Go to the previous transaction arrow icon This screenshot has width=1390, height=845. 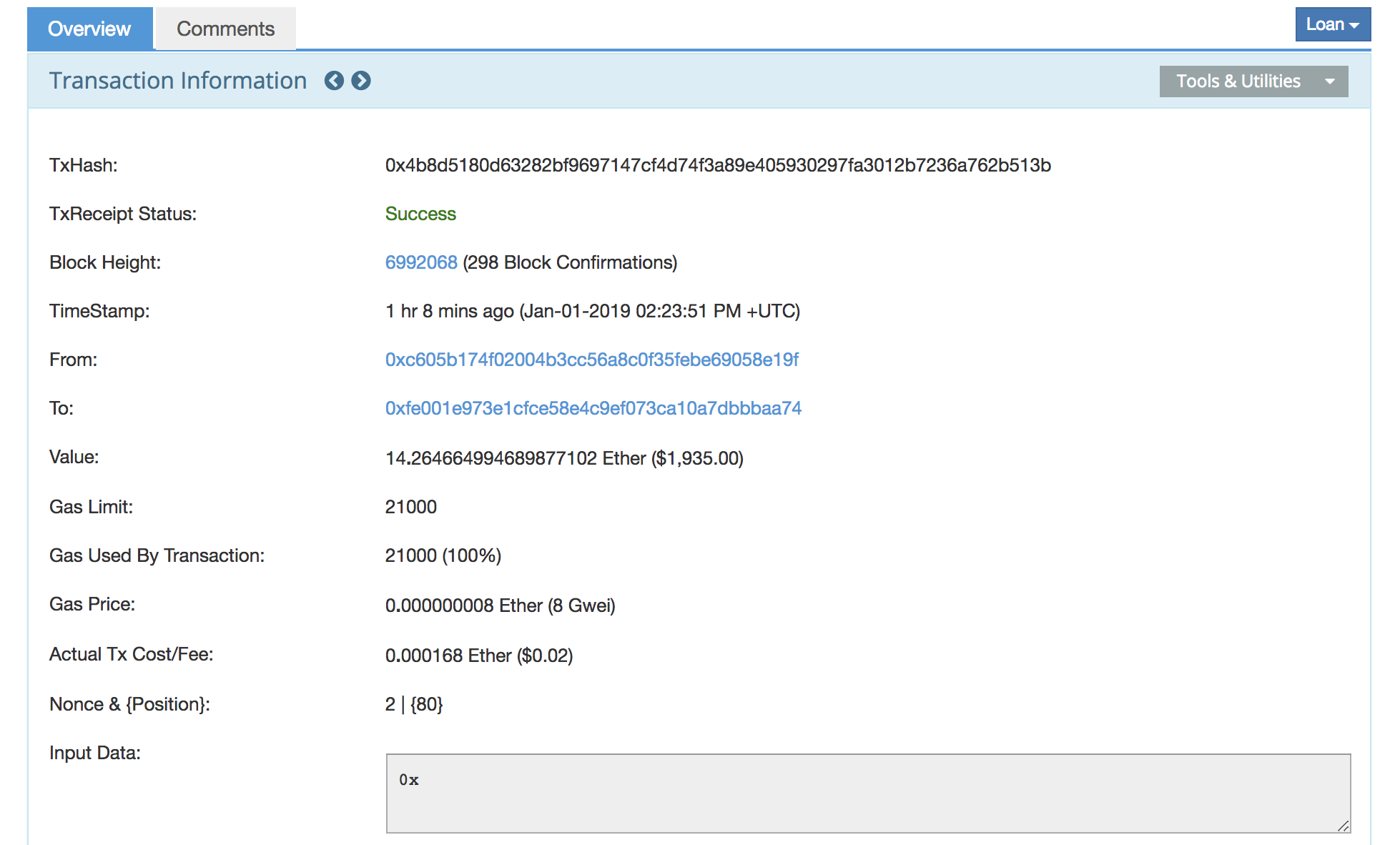[334, 81]
